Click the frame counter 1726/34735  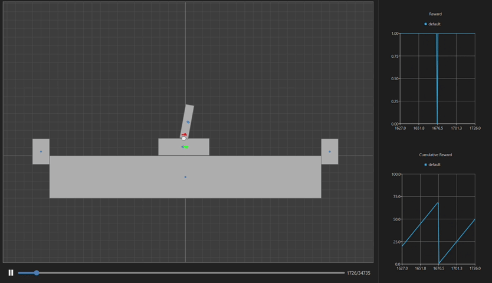click(359, 273)
